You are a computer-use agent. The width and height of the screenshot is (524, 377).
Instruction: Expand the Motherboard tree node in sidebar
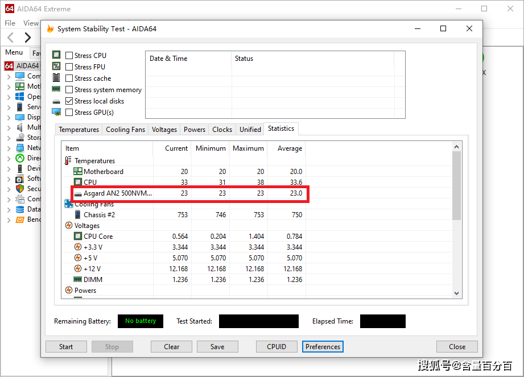pos(9,87)
